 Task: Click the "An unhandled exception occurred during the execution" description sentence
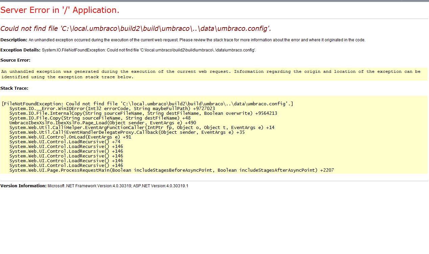(197, 40)
